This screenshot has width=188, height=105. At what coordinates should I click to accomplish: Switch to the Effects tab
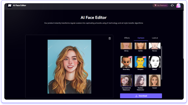[x=127, y=38]
